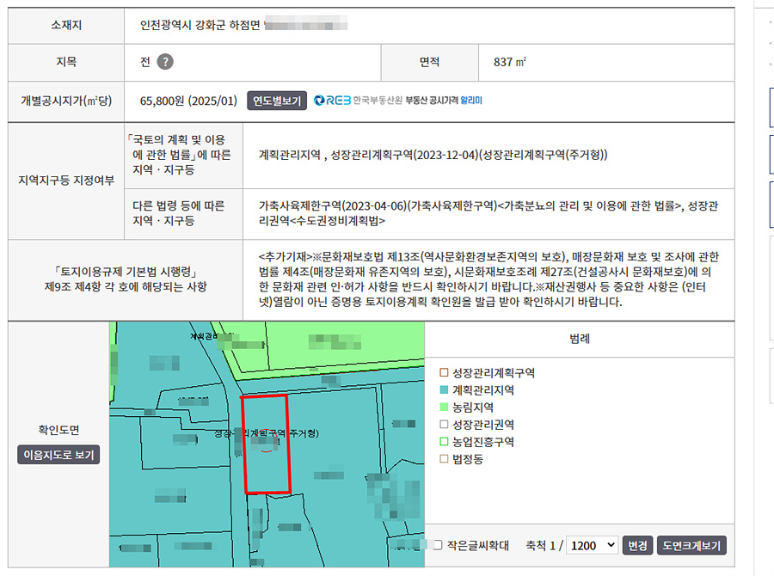Click the teal 계획관리지역 legend swatch
This screenshot has width=774, height=576.
(444, 390)
